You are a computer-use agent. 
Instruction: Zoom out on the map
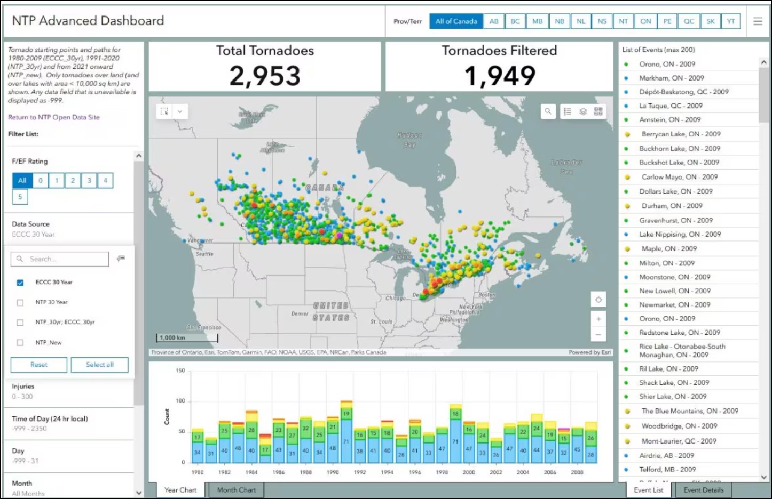point(598,335)
